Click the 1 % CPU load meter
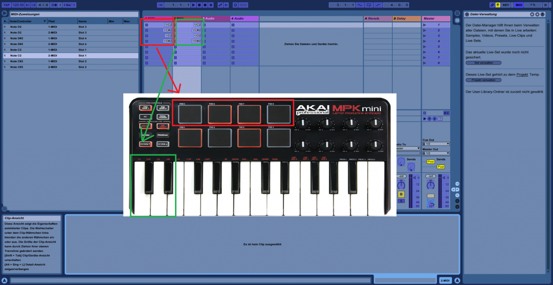This screenshot has width=553, height=285. point(533,5)
